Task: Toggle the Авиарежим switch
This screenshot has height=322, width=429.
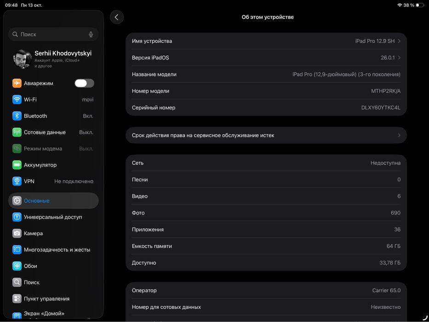Action: click(x=84, y=83)
